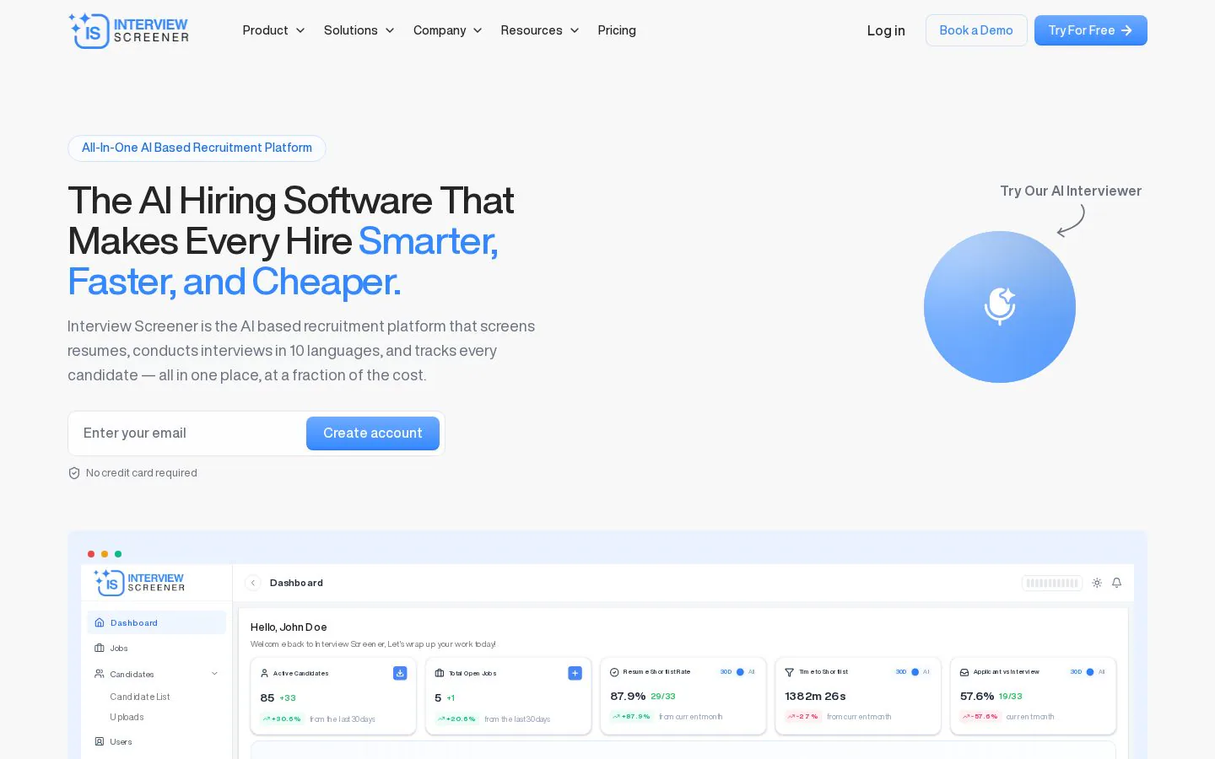Click the Try Our AI Interviewer label
This screenshot has width=1215, height=759.
pos(1071,191)
